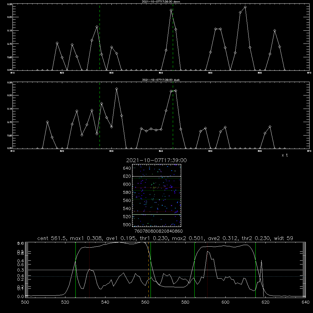Click bottom profile plot x-axis label "580"

(185, 302)
